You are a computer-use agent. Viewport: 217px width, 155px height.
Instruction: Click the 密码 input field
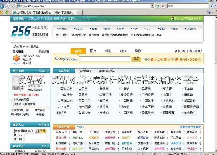click(x=36, y=139)
